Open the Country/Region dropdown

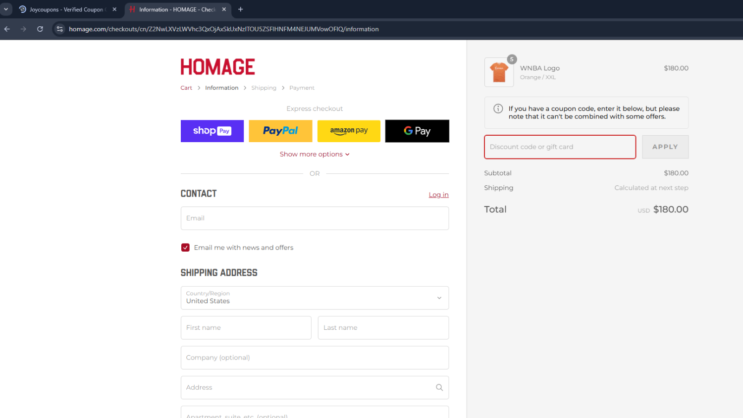click(x=315, y=298)
